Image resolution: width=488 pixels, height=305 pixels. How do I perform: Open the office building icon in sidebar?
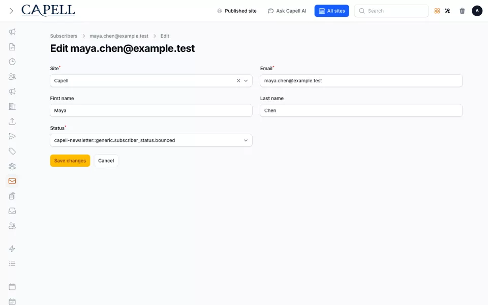(x=12, y=106)
